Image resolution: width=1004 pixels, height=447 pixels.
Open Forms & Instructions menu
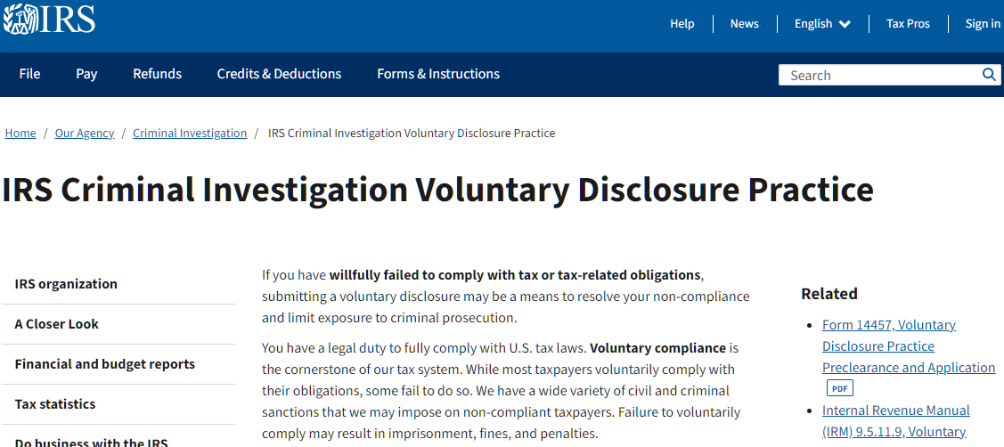[438, 74]
